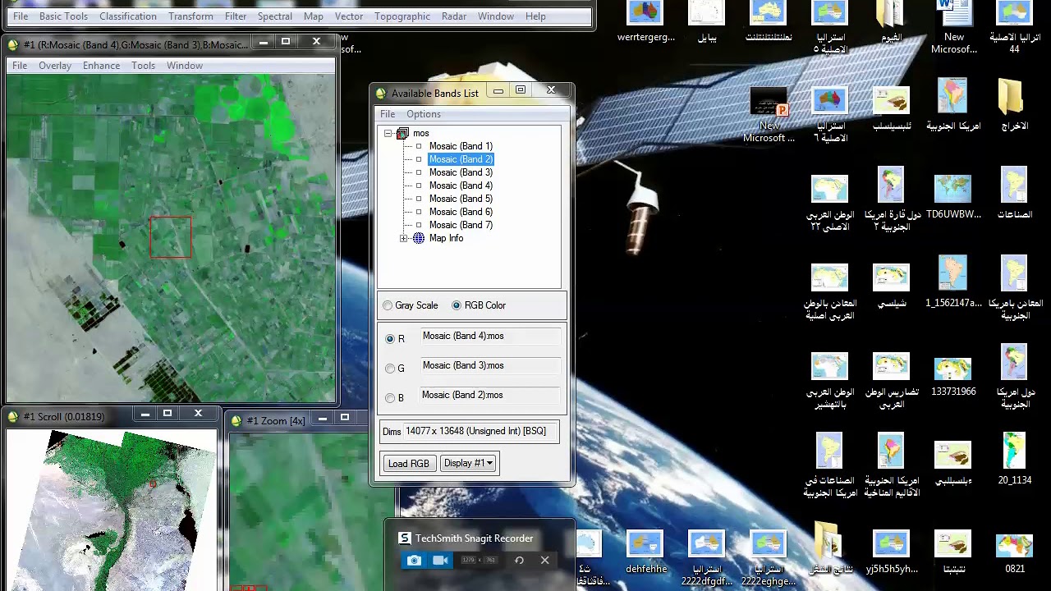Click the red zoom box in image window

(171, 237)
